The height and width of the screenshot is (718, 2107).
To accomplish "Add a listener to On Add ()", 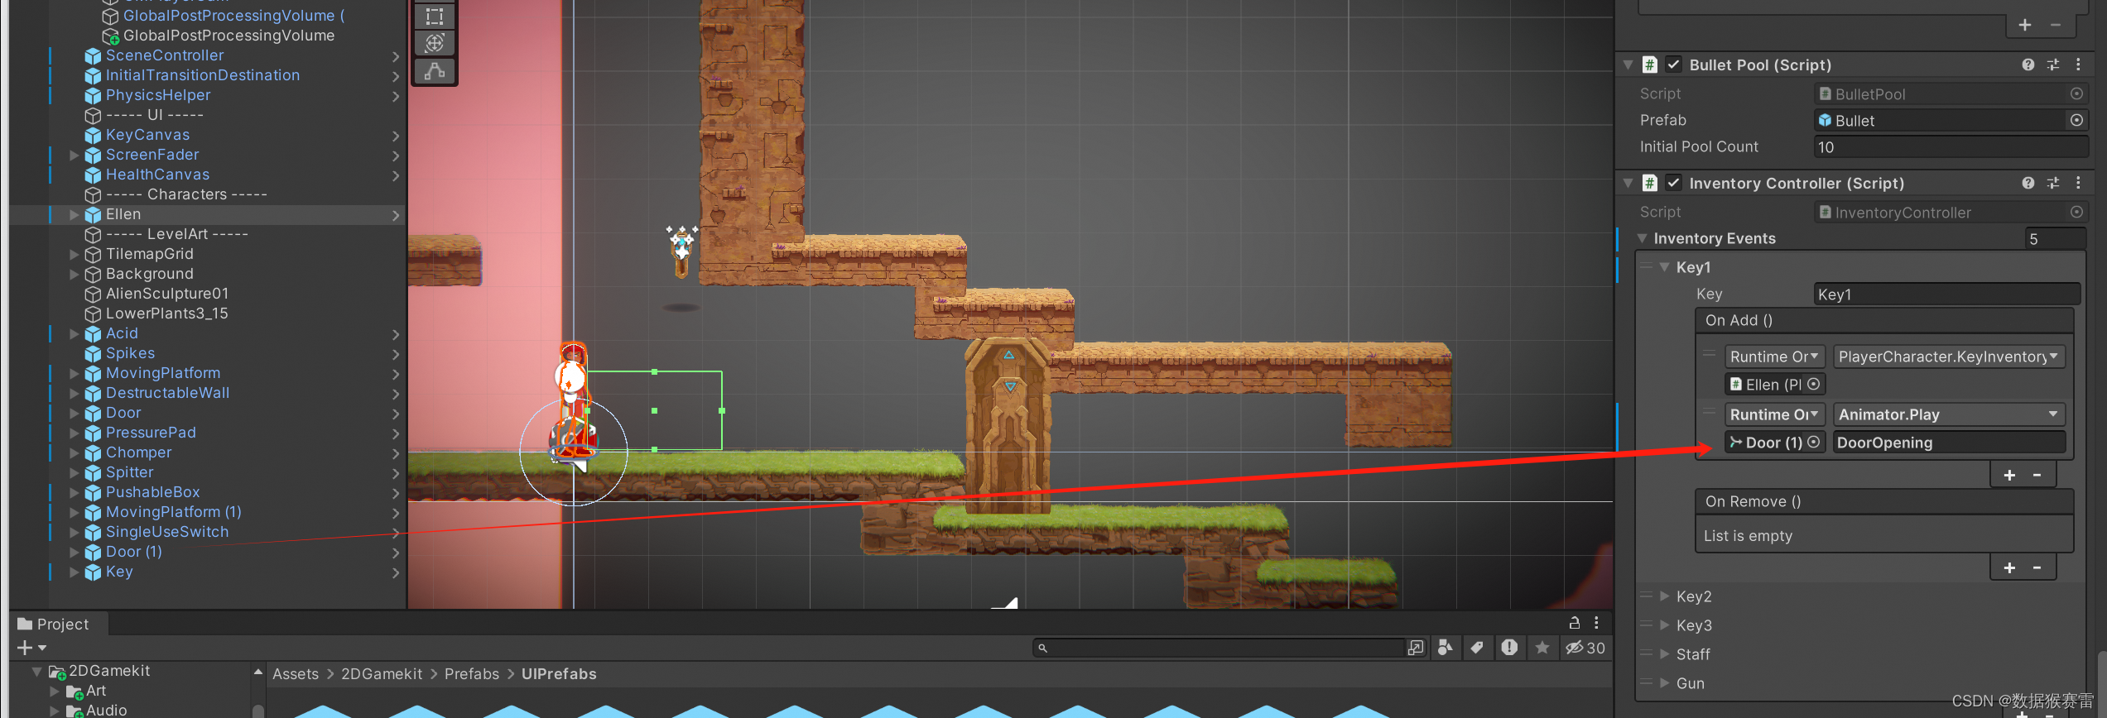I will (2009, 475).
